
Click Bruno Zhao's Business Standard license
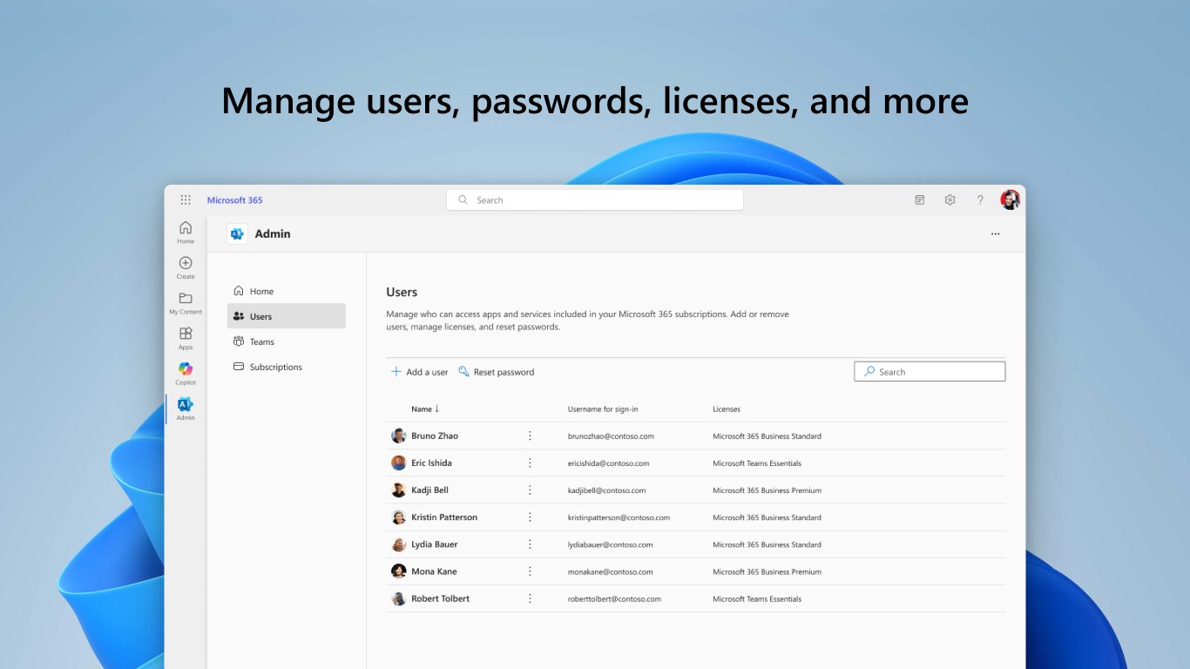(767, 436)
